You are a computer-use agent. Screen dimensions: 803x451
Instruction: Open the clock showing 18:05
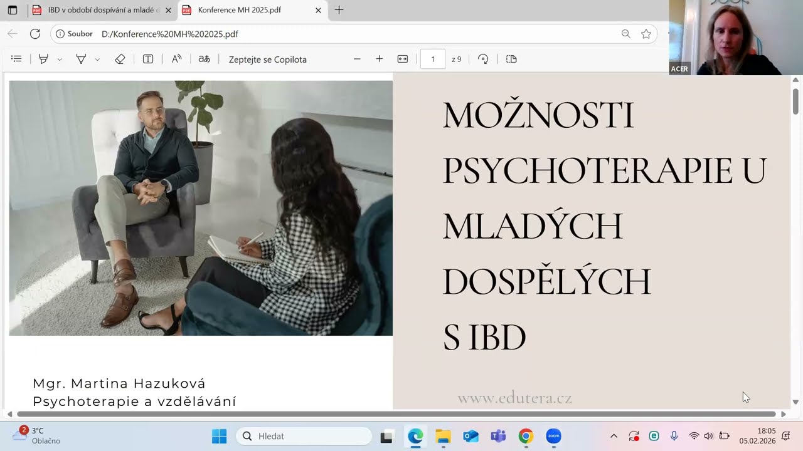coord(757,436)
